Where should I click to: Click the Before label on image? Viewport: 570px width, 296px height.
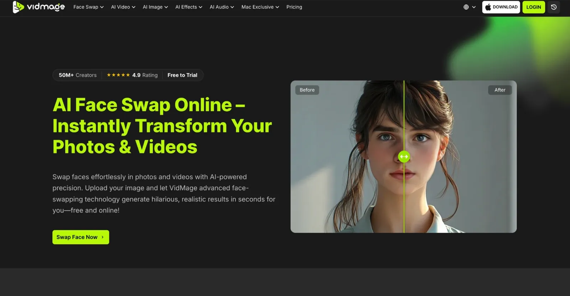[x=307, y=90]
